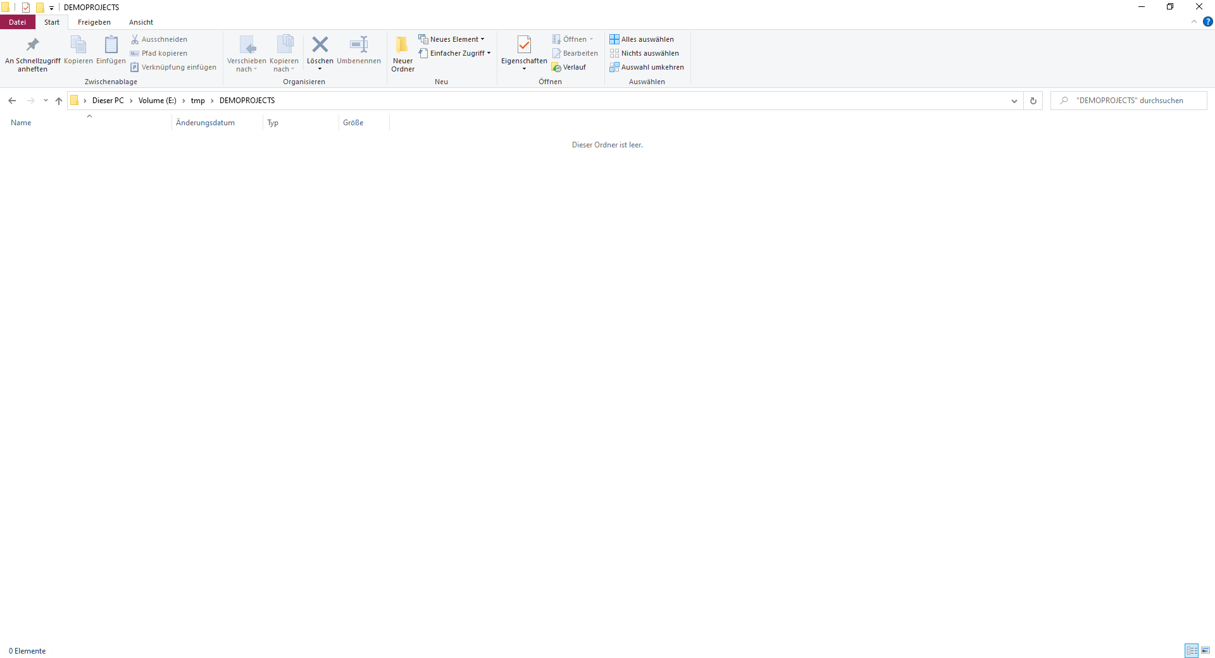Collapse the ribbon using the chevron
Image resolution: width=1215 pixels, height=658 pixels.
1194,22
